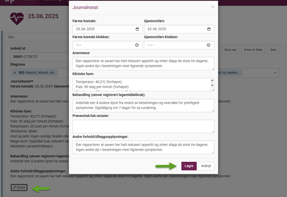Click clock icon in Gjennomført klokken field
Screen dimensions: 287x197
click(x=209, y=45)
